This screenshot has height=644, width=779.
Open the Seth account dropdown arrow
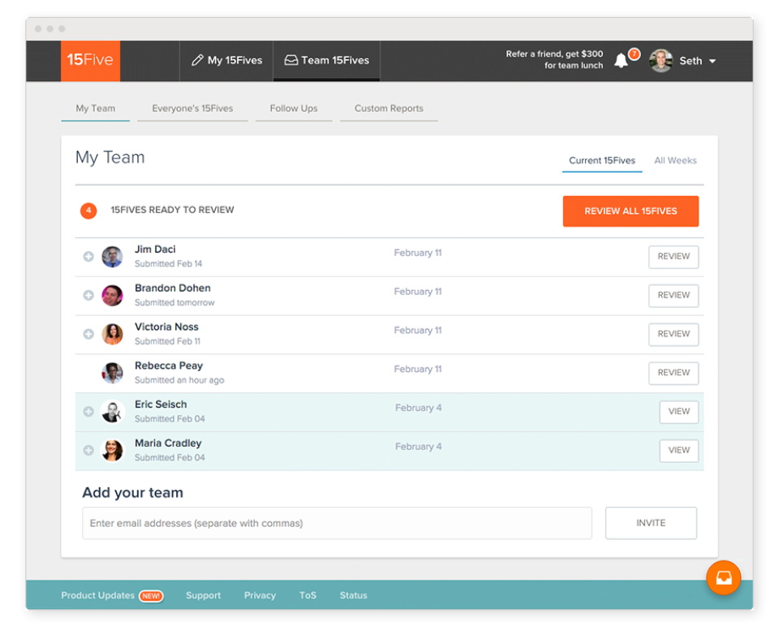coord(712,61)
